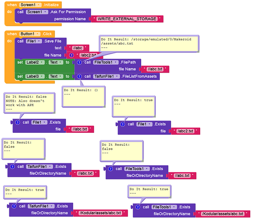253x220 pixels.
Task: Open Screen1 dropdown in Initialize event block
Action: point(30,5)
